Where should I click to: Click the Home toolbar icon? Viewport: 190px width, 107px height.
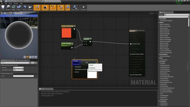(x=24, y=8)
